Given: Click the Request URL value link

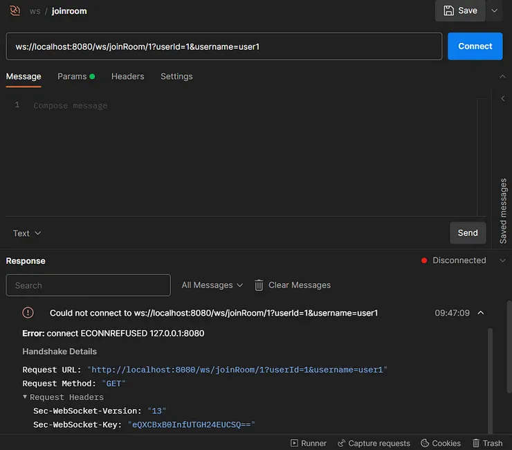Looking at the screenshot, I should coord(237,370).
